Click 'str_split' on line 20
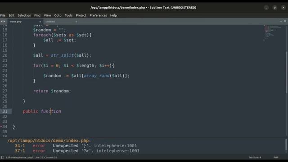Screen dimensions: 288x162 pos(62,55)
